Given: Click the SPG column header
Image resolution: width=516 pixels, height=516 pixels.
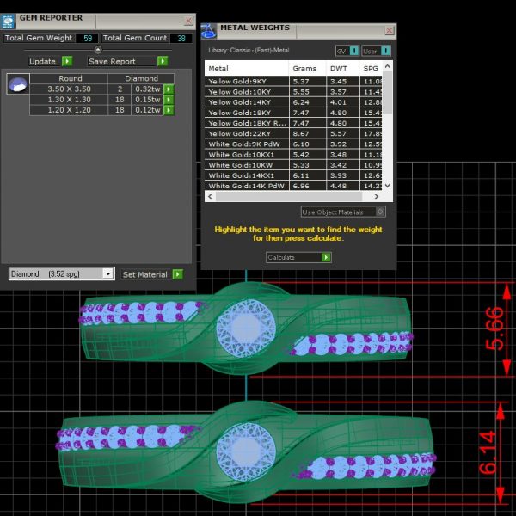Looking at the screenshot, I should coord(371,68).
